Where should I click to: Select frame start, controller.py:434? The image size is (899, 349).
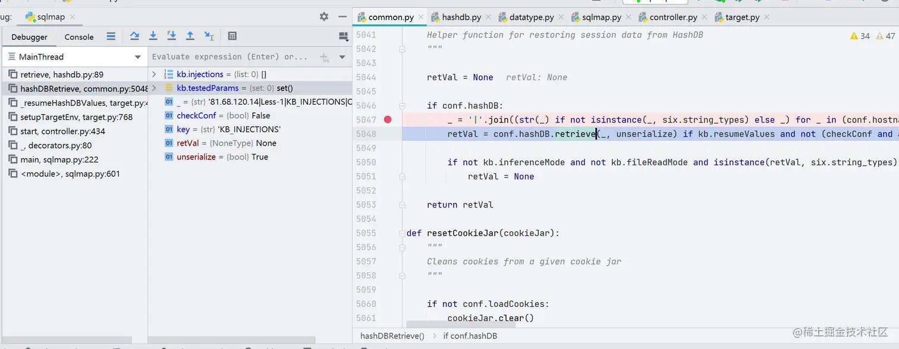(74, 131)
